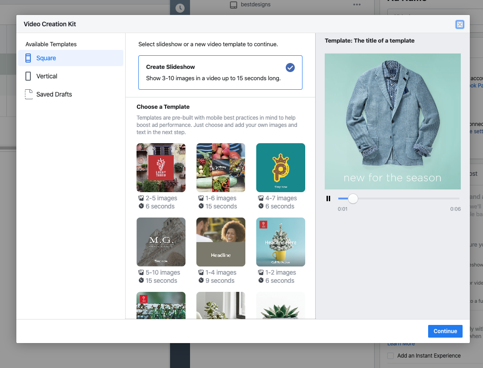Image resolution: width=483 pixels, height=368 pixels.
Task: Toggle the Create Slideshow checkmark
Action: [290, 68]
